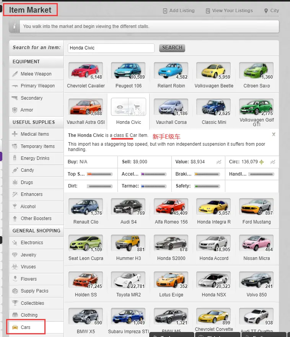Open the Melee Weapon category
Viewport: 290px width, 337px height.
pyautogui.click(x=36, y=74)
